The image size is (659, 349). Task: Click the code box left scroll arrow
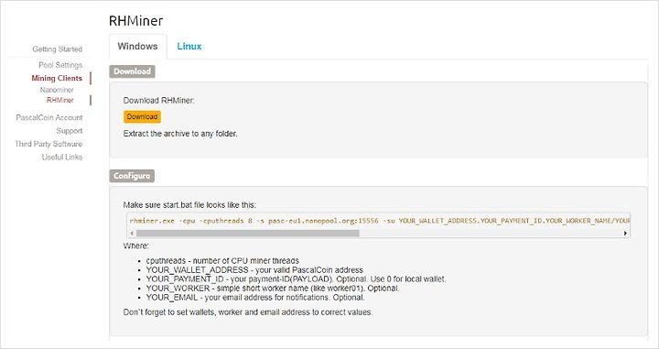tap(132, 233)
